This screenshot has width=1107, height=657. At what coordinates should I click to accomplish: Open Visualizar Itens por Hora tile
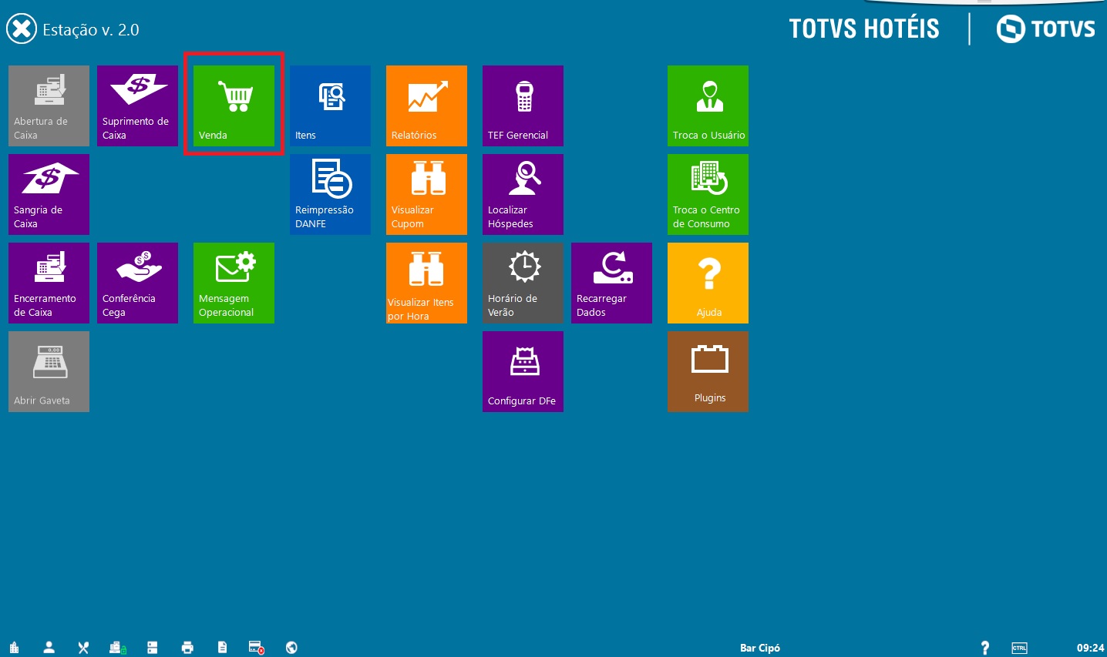426,283
